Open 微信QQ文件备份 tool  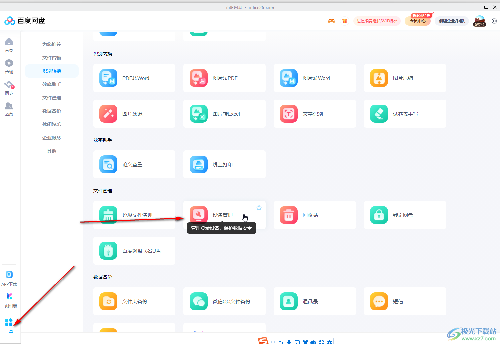[x=224, y=301]
